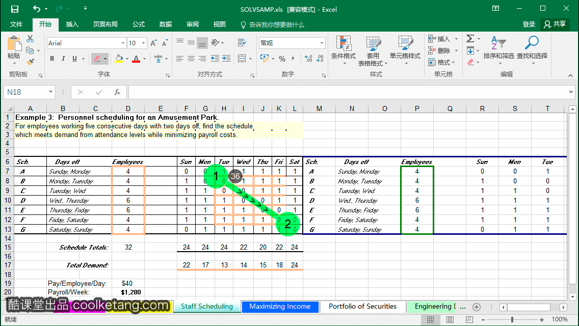Click Decrease Decimal icon
The width and height of the screenshot is (579, 326).
[x=320, y=59]
